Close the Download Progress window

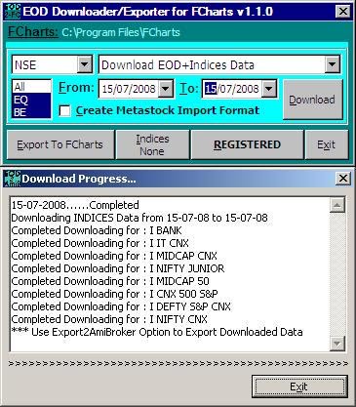click(343, 179)
